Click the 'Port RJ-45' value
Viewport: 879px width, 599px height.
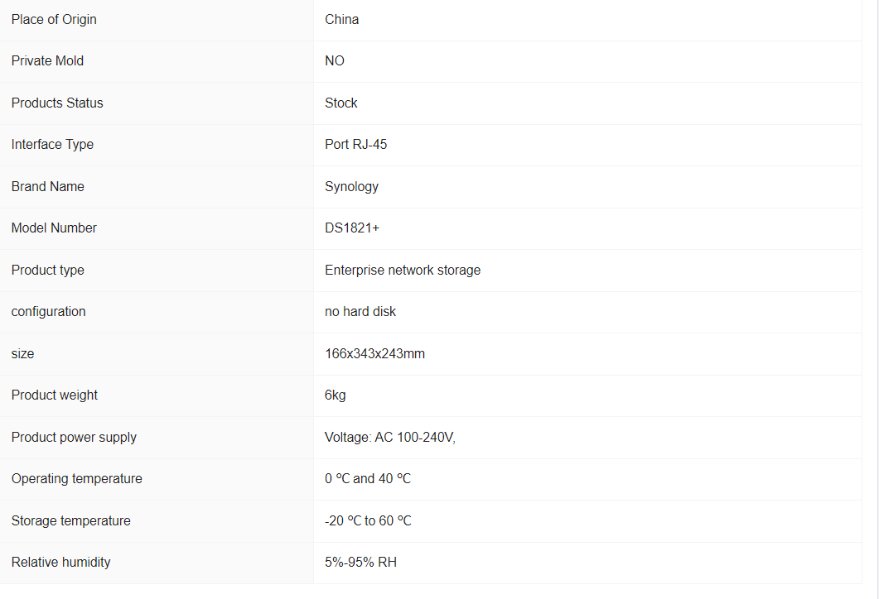coord(355,144)
